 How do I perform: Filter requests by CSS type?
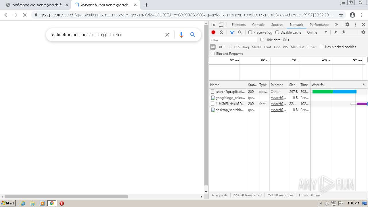pos(237,47)
